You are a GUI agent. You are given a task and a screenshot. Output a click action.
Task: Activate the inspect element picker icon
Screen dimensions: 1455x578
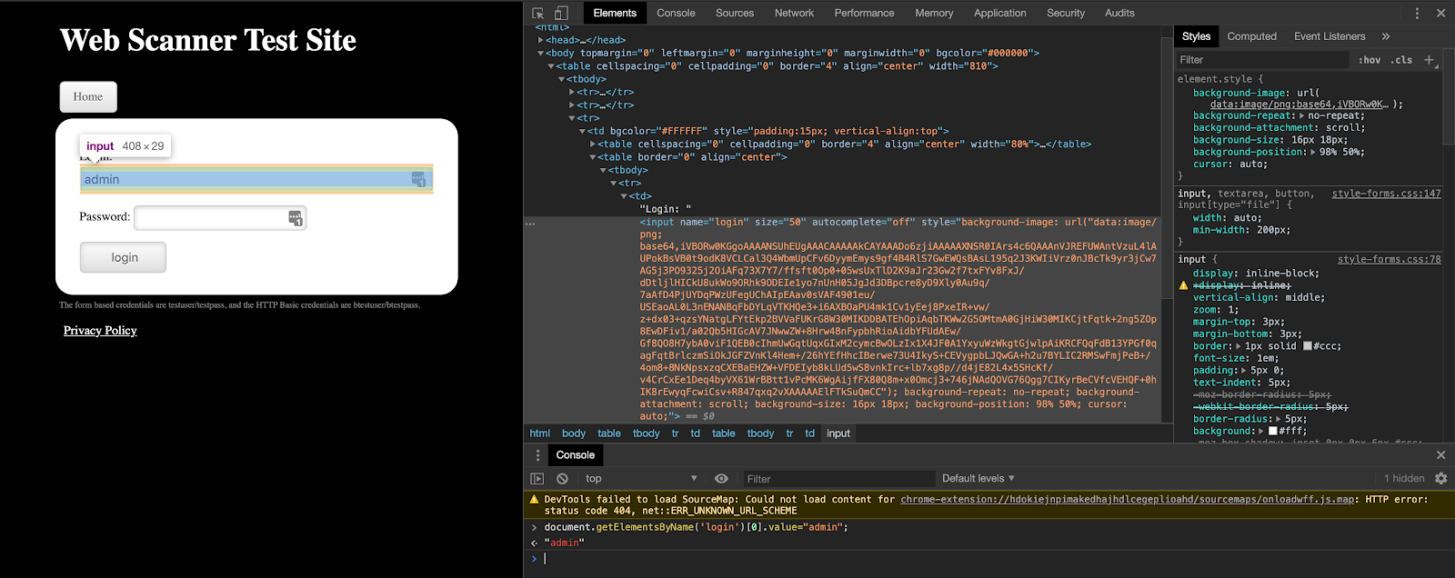coord(538,13)
